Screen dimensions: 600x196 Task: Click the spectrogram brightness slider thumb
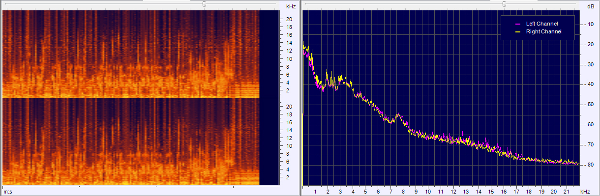(205, 4)
